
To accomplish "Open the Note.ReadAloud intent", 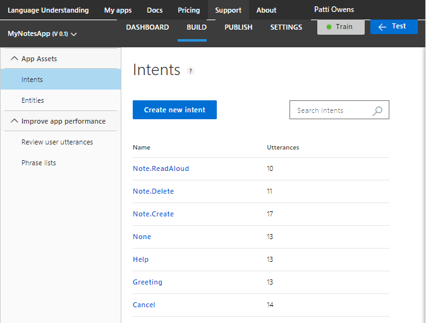I will click(x=161, y=168).
